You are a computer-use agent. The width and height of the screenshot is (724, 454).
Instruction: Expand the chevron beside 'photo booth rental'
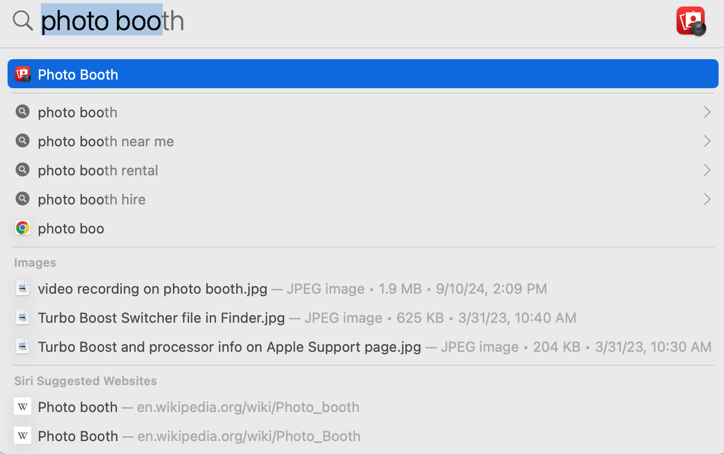pyautogui.click(x=707, y=170)
